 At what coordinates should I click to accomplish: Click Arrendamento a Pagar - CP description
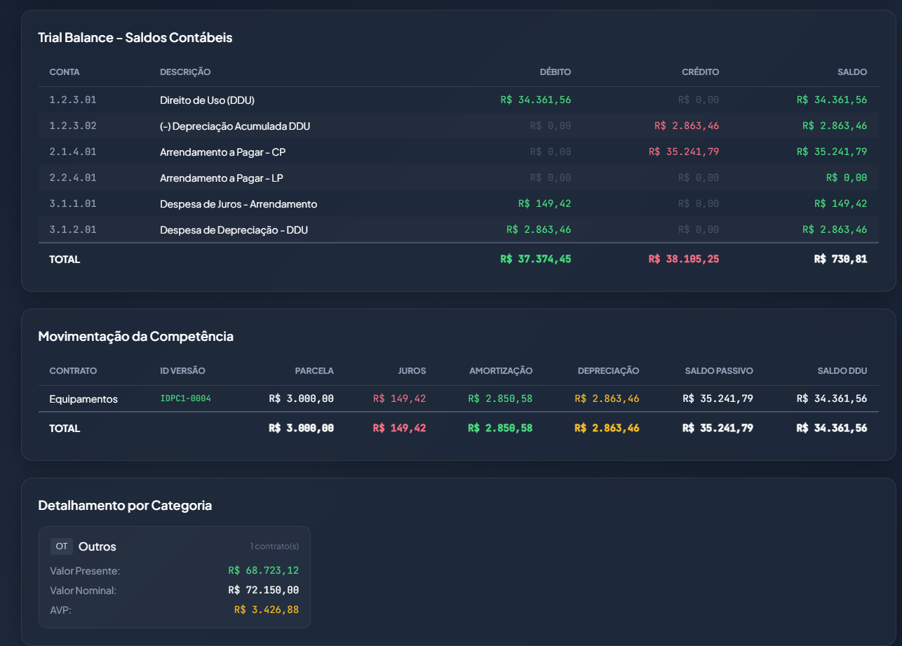[222, 152]
